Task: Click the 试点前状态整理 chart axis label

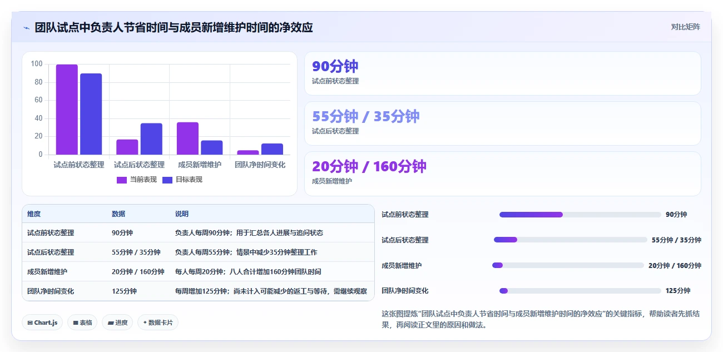Action: [x=79, y=165]
